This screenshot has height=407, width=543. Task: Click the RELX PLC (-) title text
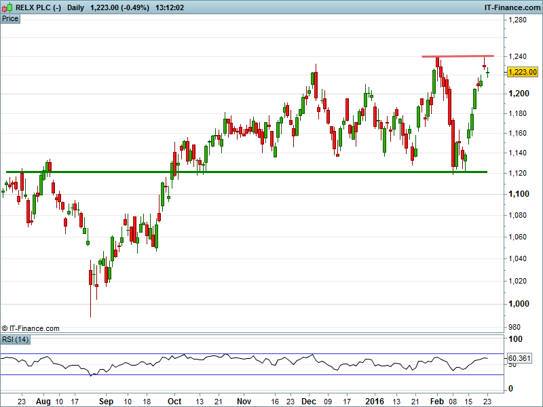point(38,7)
